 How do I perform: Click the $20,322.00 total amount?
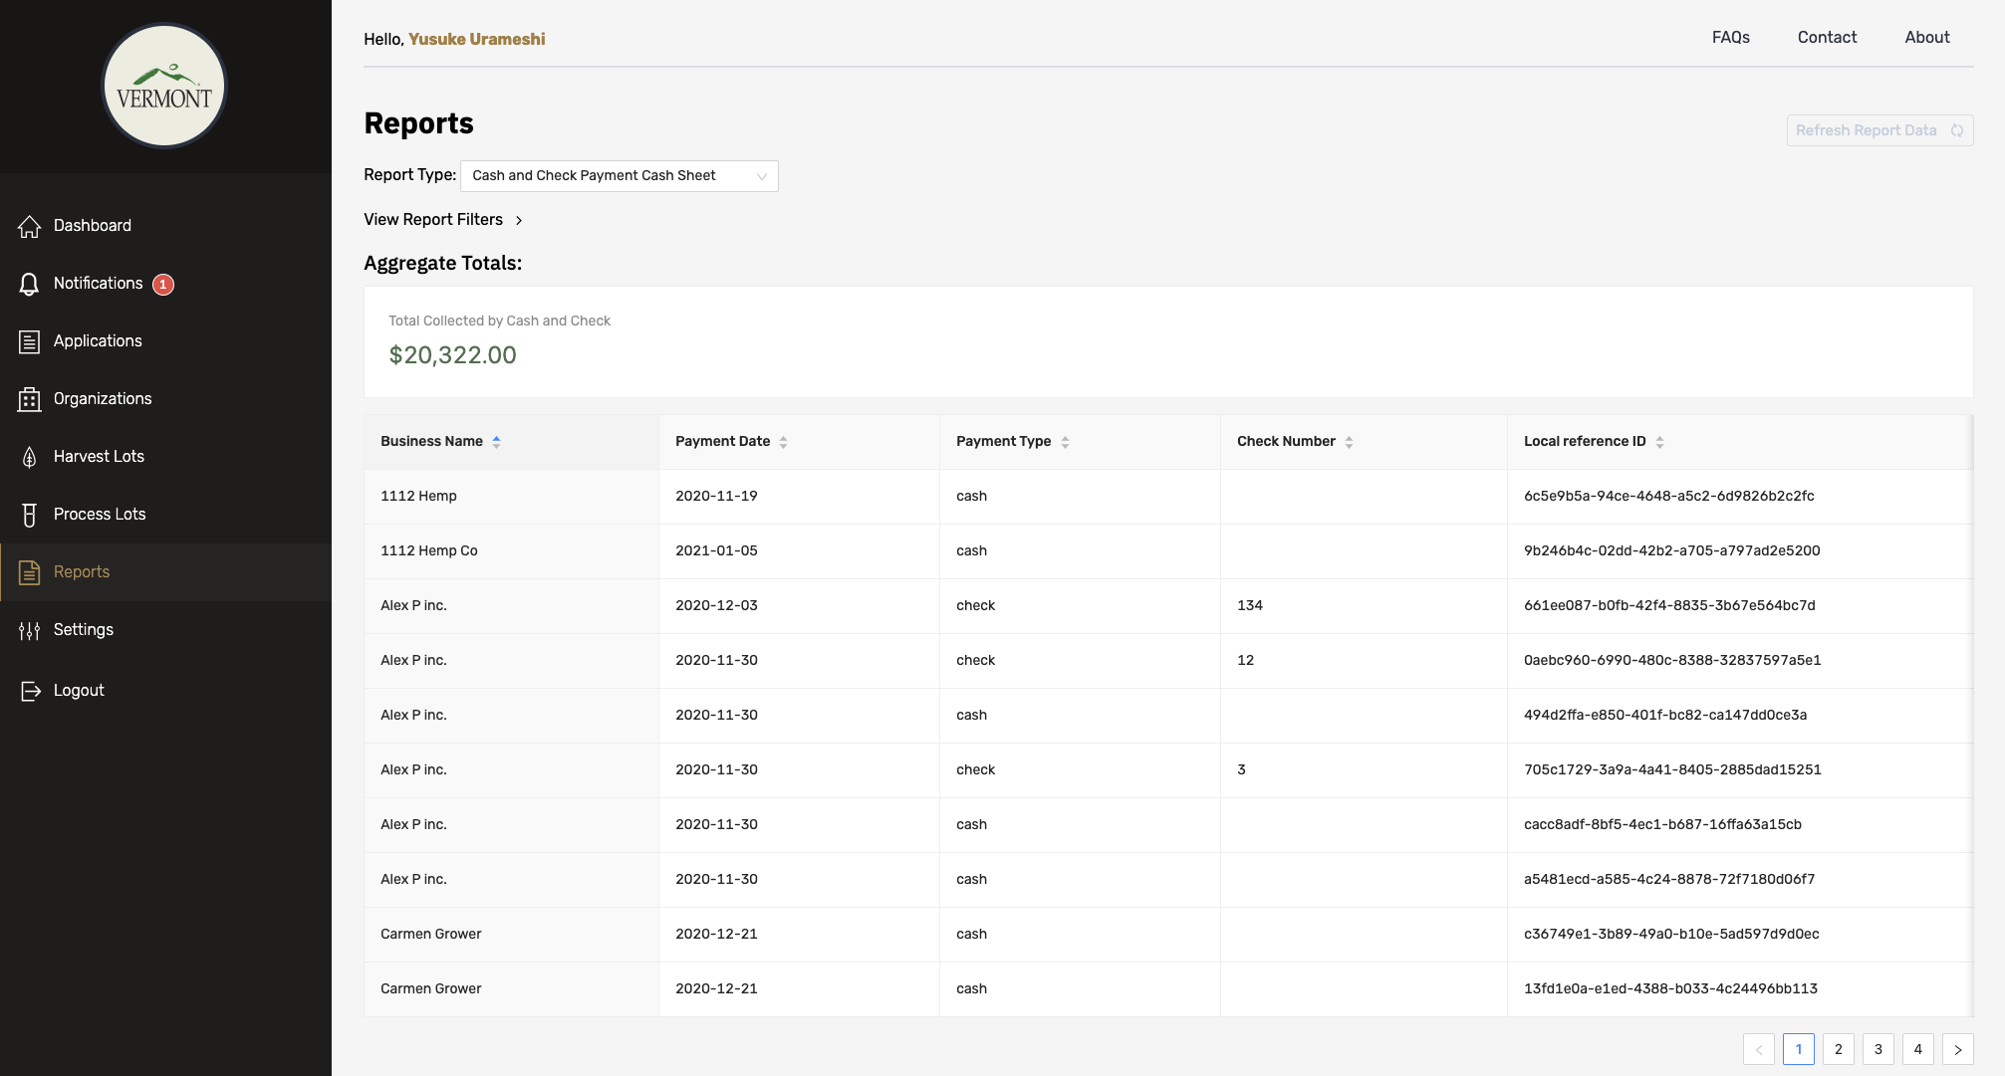[452, 355]
